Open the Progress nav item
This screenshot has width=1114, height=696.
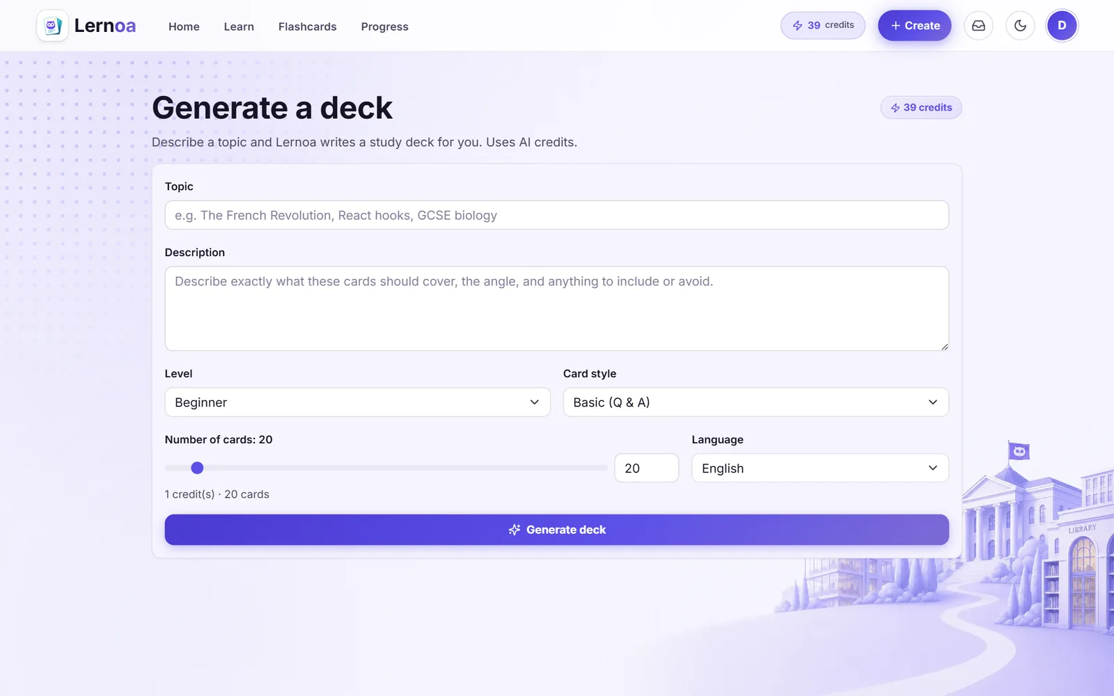(x=384, y=26)
